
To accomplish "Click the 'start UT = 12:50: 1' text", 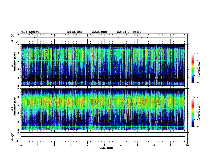I will (x=129, y=32).
